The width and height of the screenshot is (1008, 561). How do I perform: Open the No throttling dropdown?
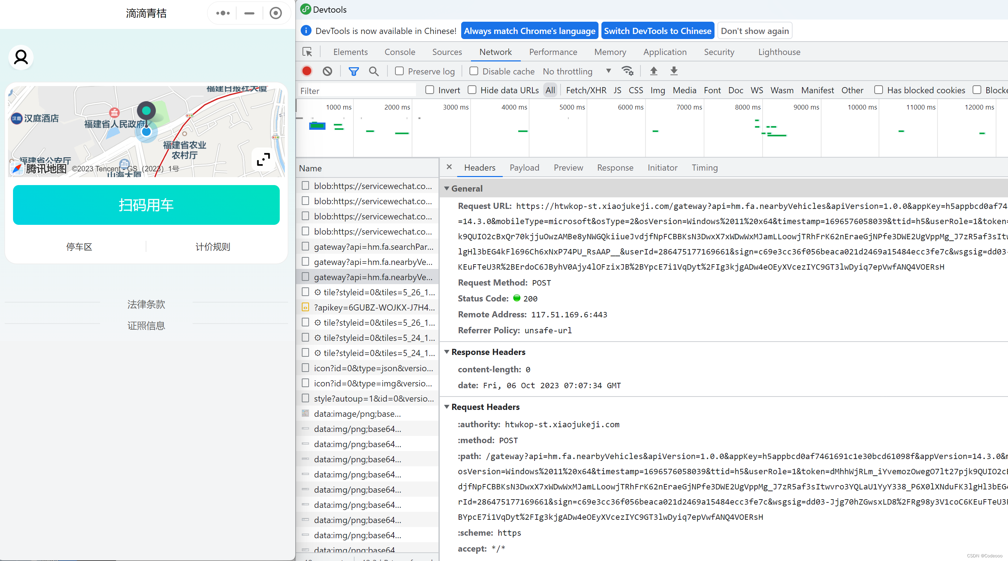click(x=576, y=71)
